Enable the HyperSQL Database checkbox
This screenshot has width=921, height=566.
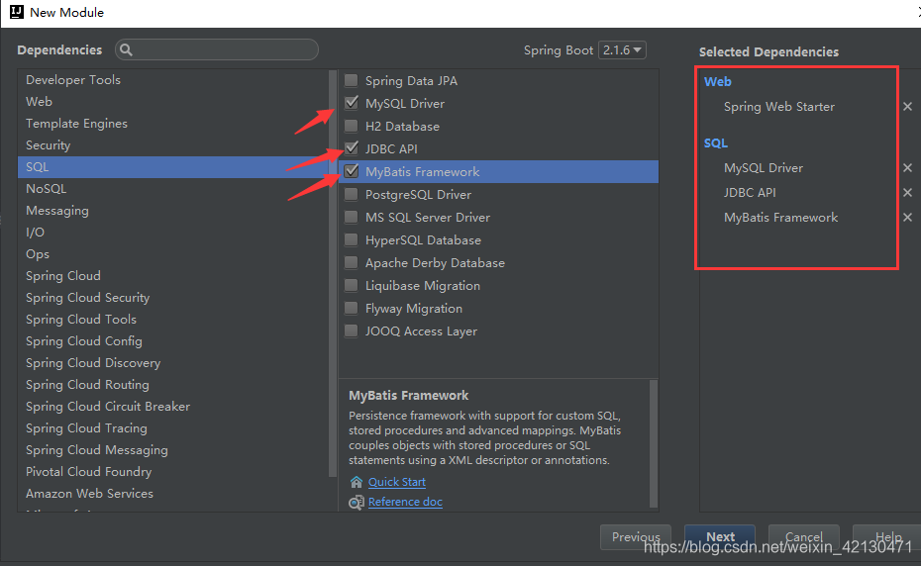[352, 240]
